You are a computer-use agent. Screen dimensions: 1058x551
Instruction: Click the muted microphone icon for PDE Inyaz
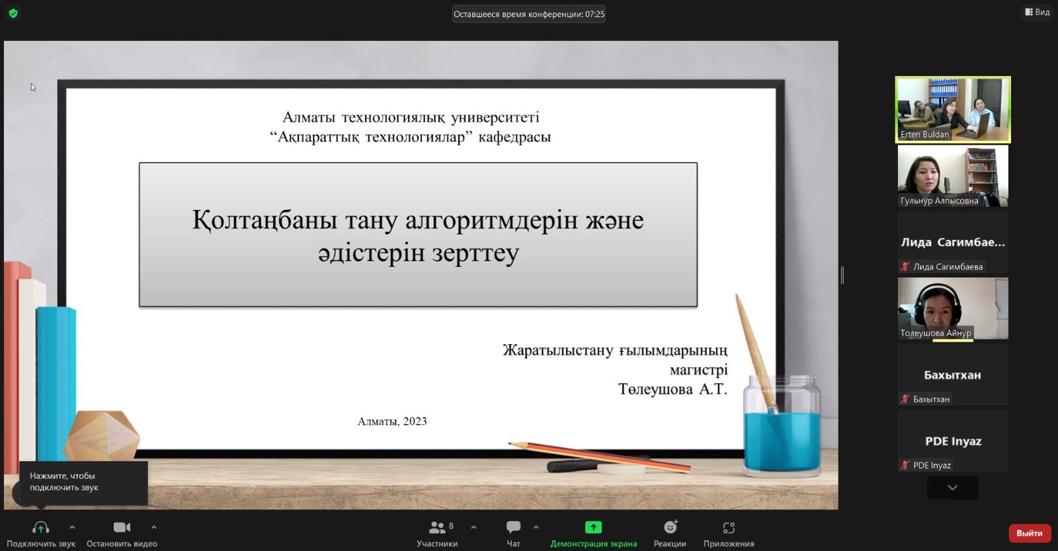[x=905, y=465]
